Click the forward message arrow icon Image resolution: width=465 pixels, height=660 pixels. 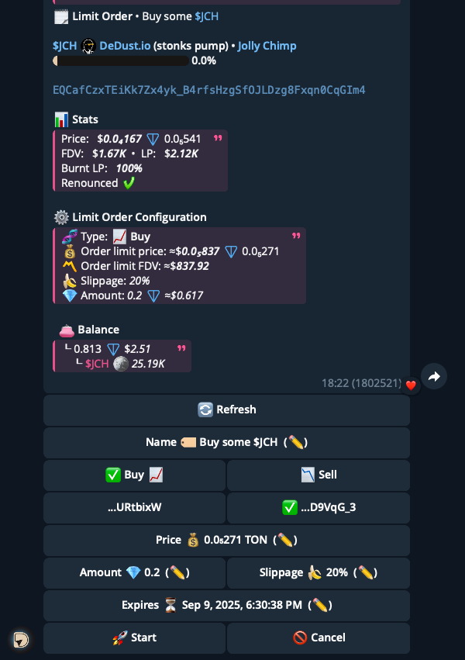click(x=434, y=376)
